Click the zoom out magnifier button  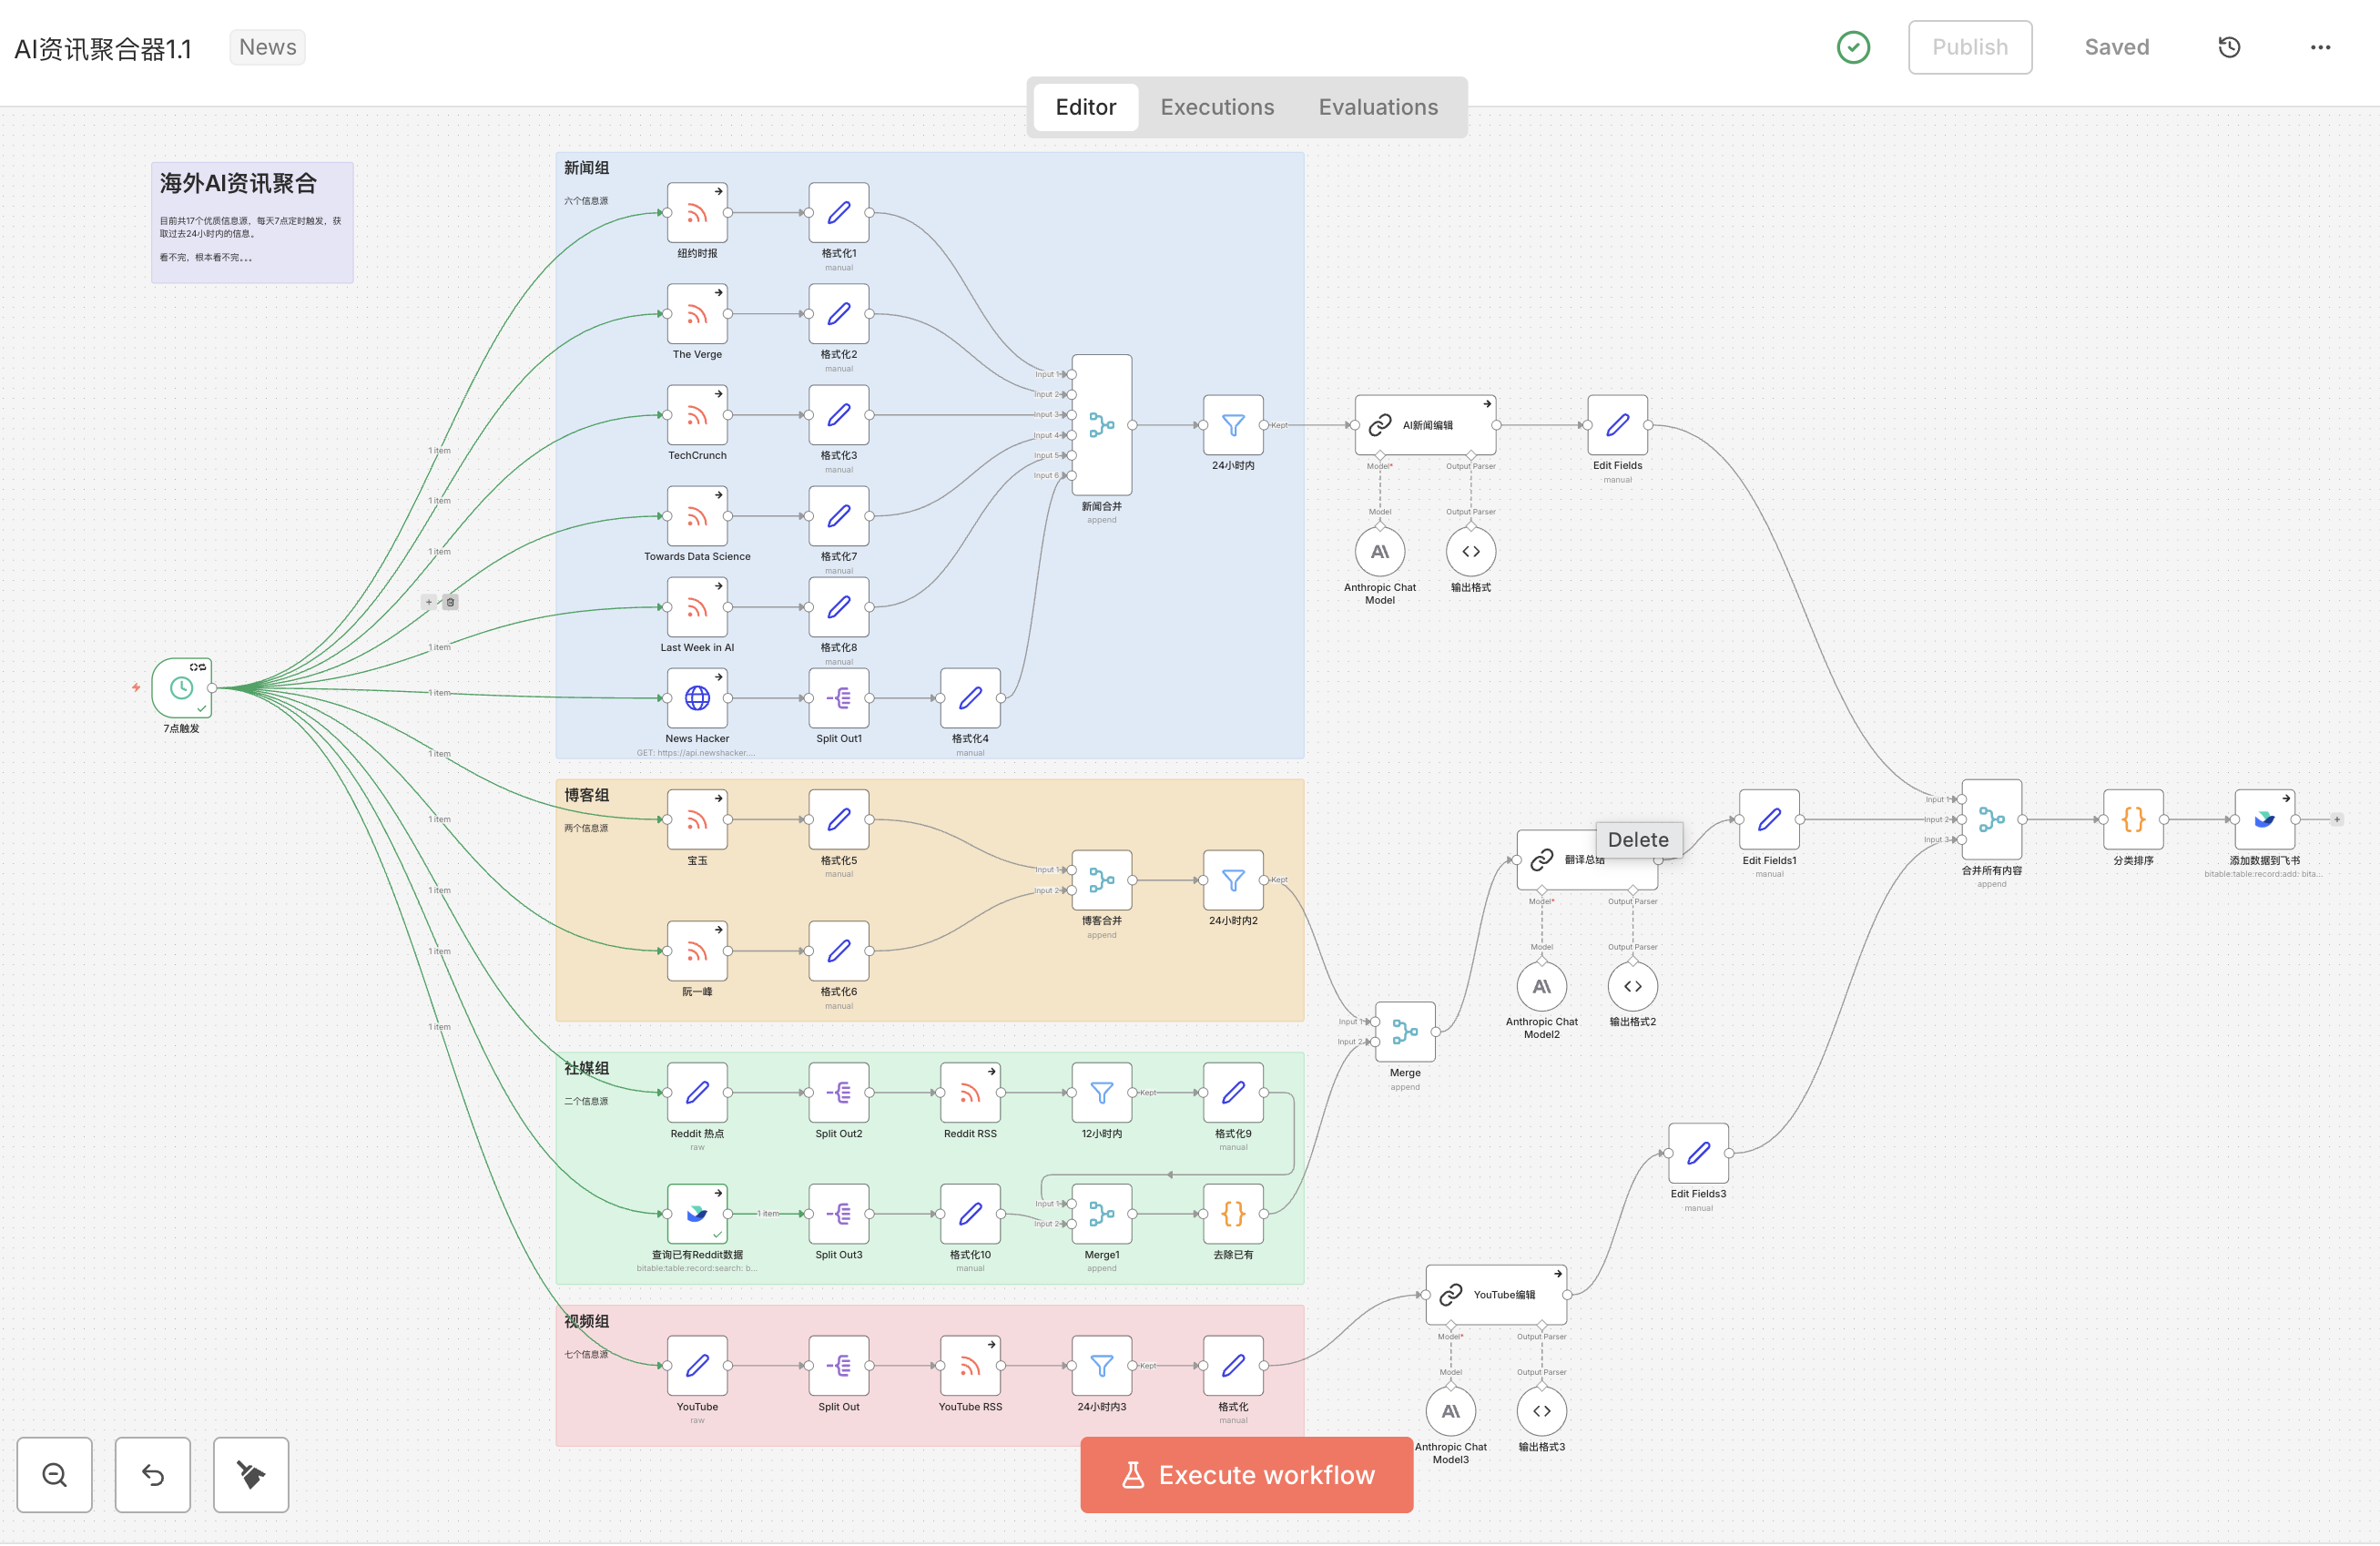(x=54, y=1474)
